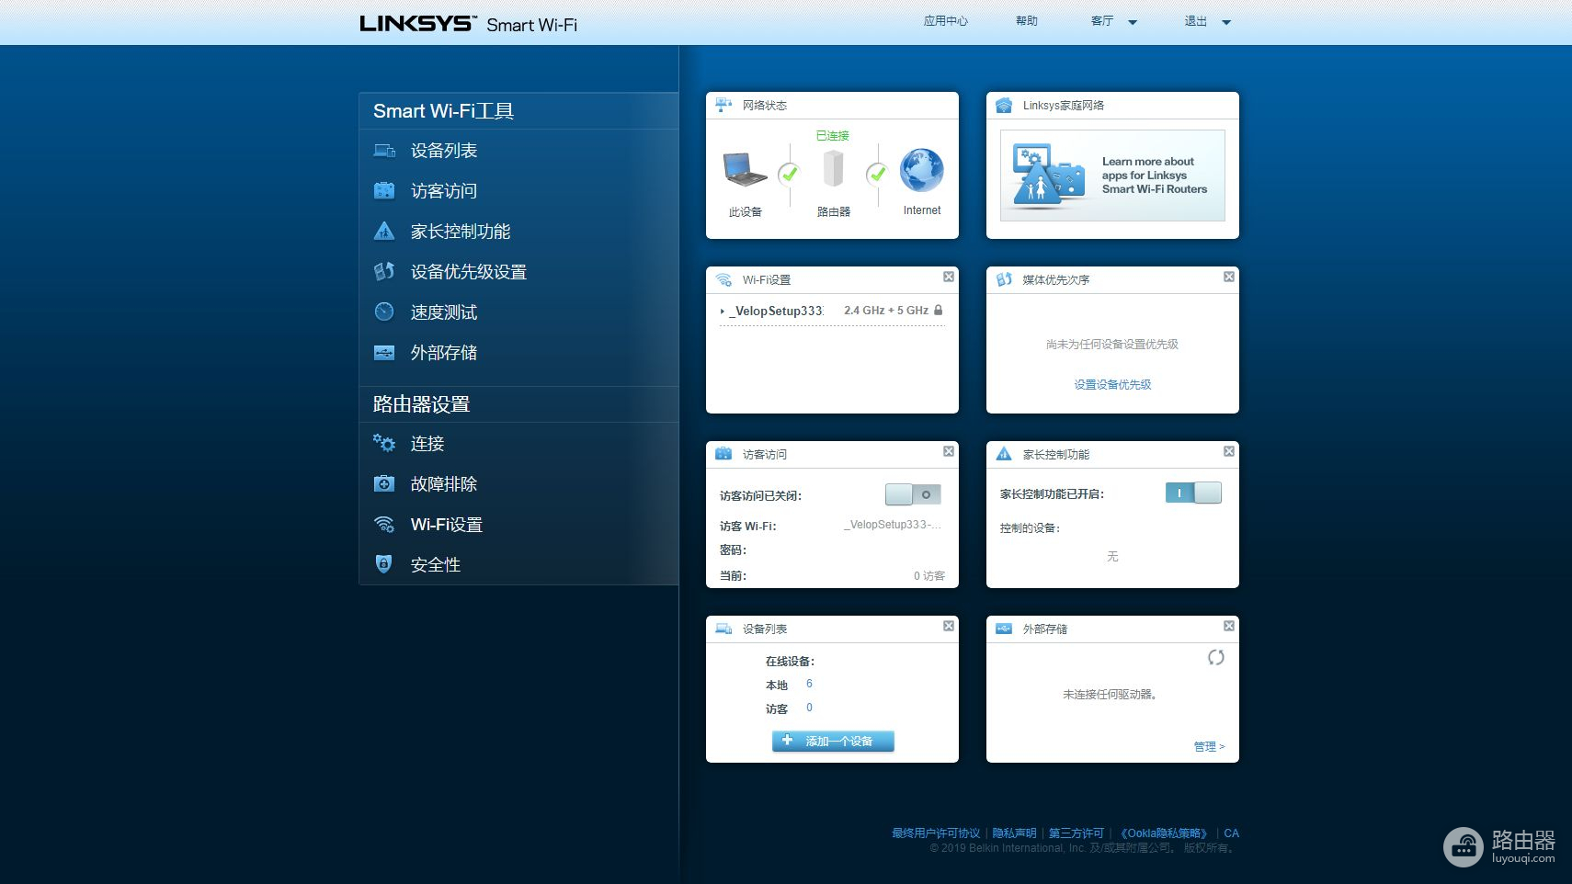
Task: Expand the _VelopSetup333 network entry arrow
Action: click(723, 312)
